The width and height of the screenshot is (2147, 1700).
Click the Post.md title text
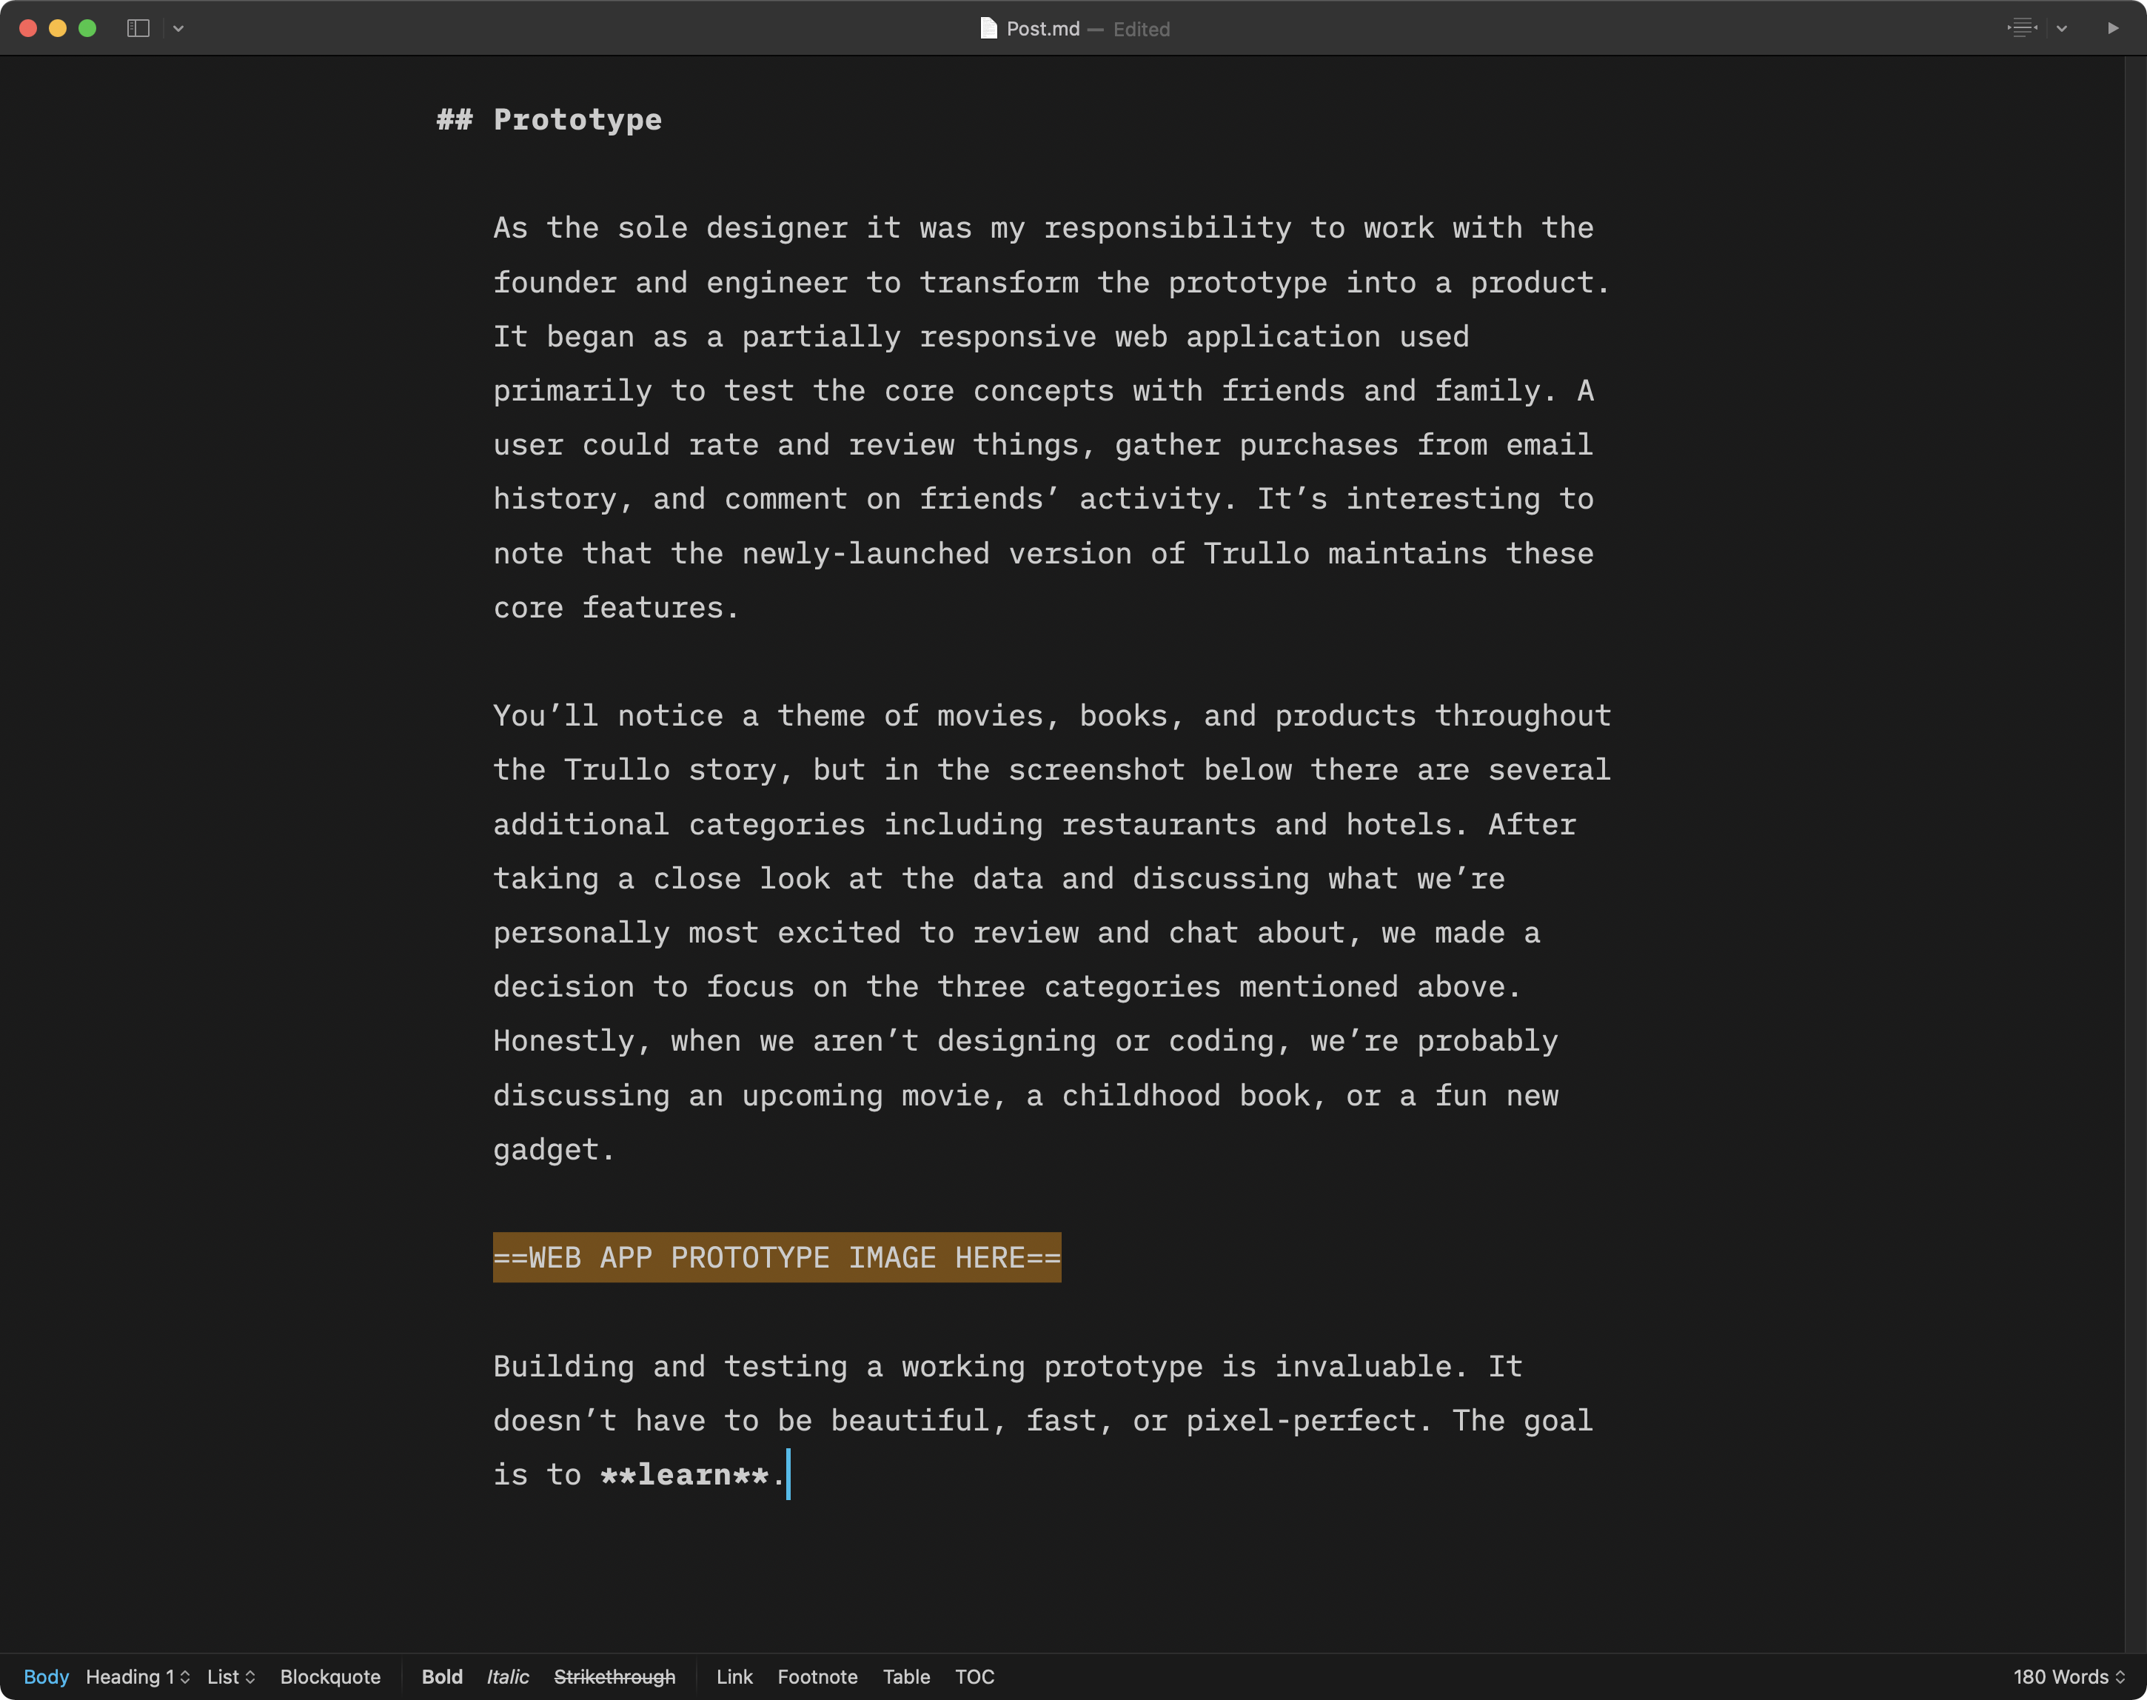point(1042,29)
